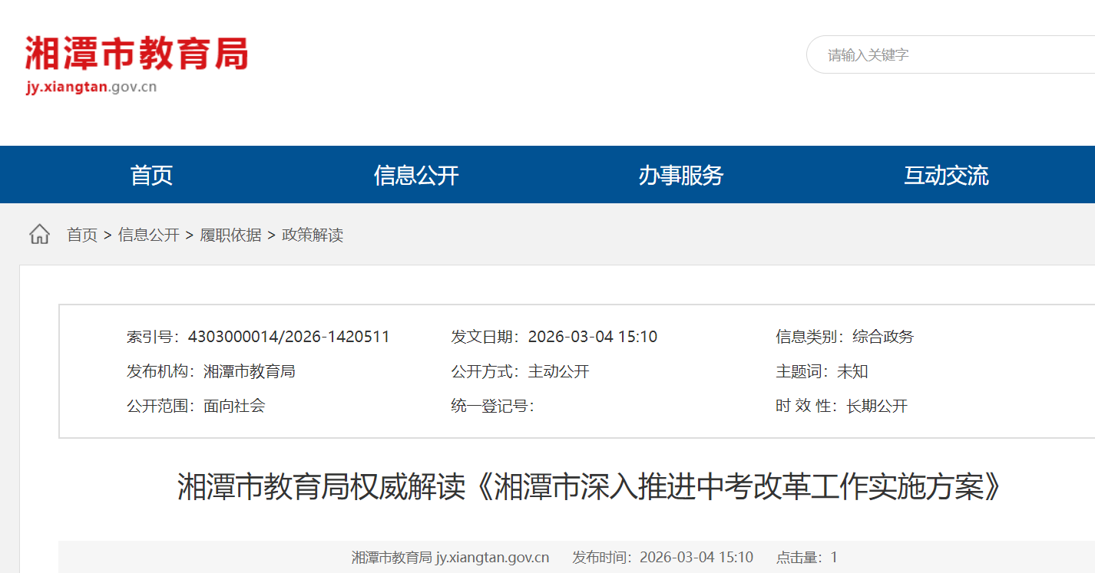Image resolution: width=1095 pixels, height=573 pixels.
Task: Click the 公开方式 value 主动公开
Action: 558,372
